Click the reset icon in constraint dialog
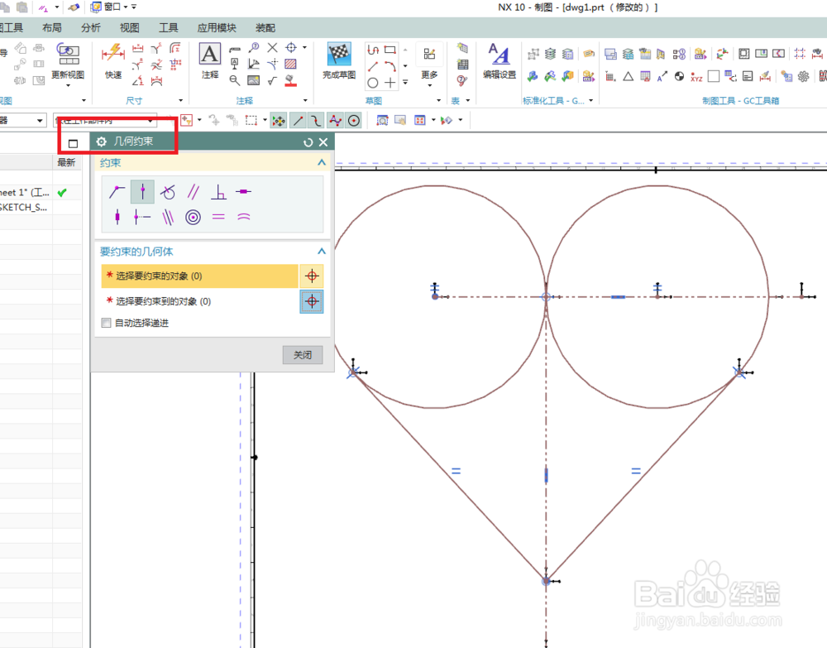 (308, 142)
